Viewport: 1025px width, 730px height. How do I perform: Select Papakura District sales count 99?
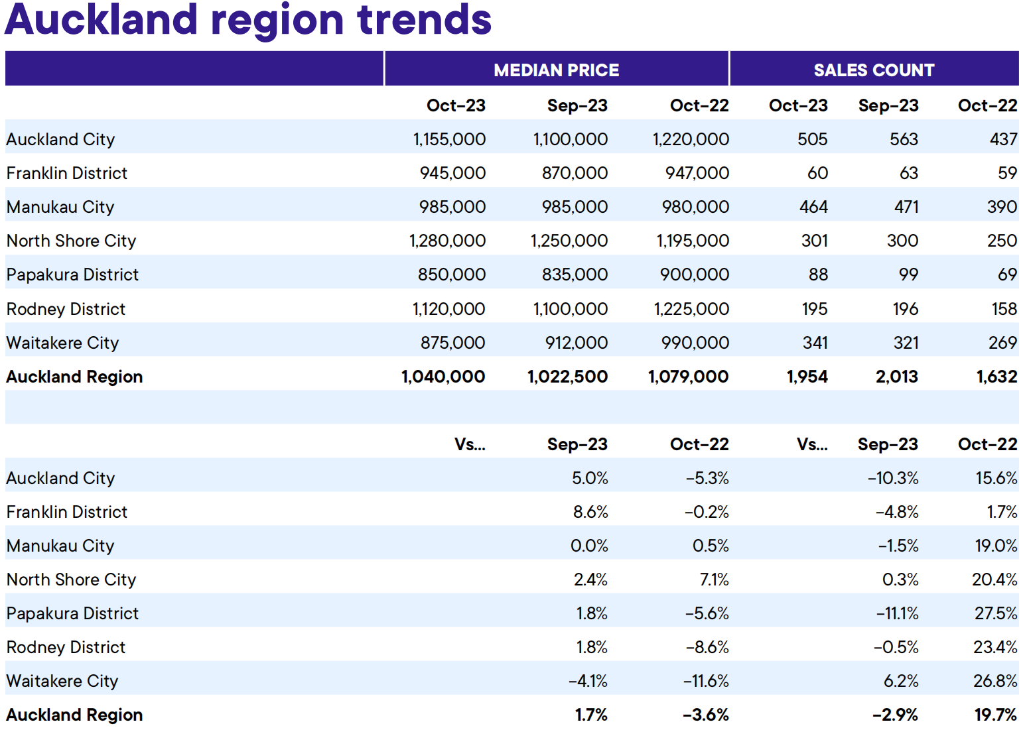pyautogui.click(x=908, y=274)
